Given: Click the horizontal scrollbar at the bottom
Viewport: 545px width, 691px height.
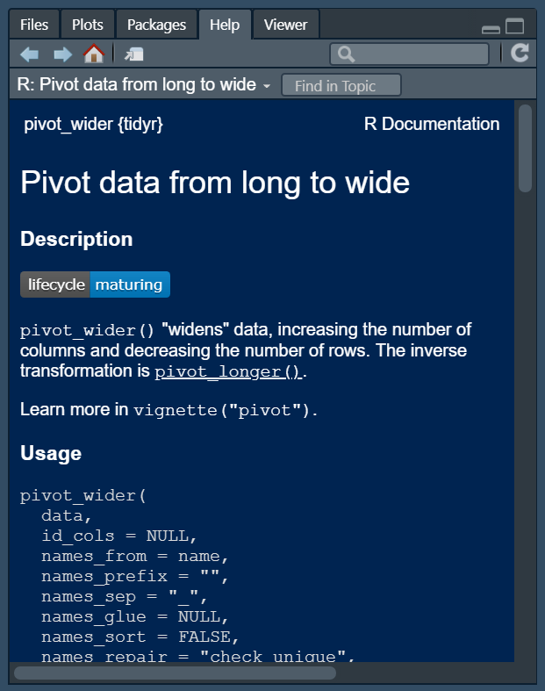Looking at the screenshot, I should coord(175,673).
